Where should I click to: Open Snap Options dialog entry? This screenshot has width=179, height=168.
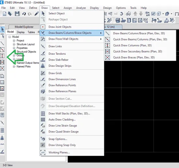coord(58,139)
